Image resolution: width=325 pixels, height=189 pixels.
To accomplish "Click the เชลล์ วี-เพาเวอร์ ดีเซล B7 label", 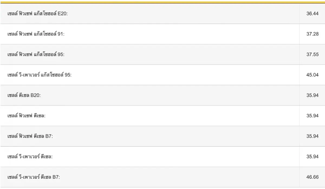I will [x=34, y=177].
